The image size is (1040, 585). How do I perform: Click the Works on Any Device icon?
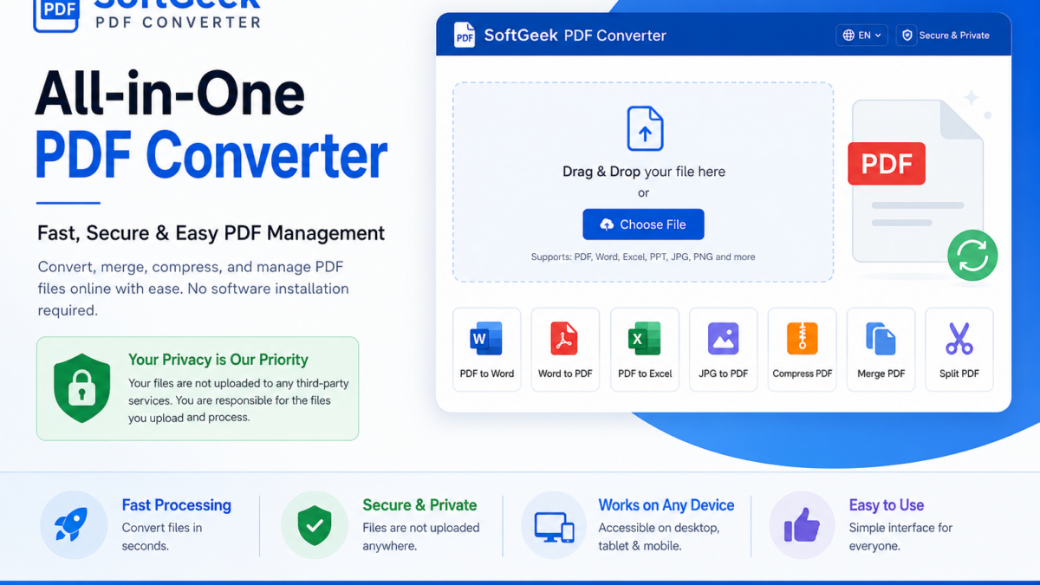coord(555,525)
